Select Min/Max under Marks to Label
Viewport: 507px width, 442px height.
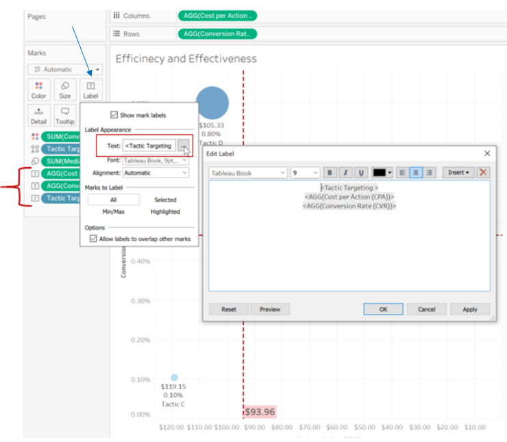(114, 212)
